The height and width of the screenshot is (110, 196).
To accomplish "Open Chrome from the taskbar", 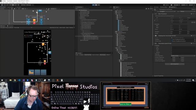I will point(15,80).
